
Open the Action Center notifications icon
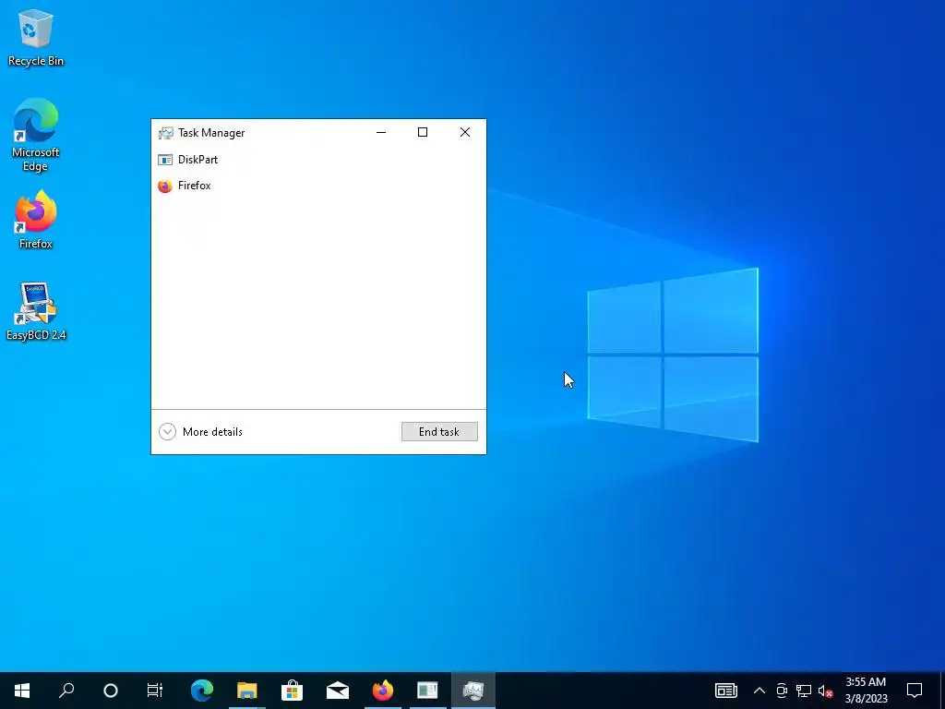point(915,691)
